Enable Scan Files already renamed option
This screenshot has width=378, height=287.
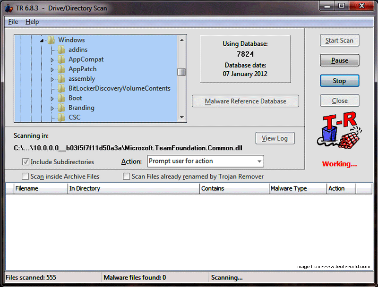126,177
